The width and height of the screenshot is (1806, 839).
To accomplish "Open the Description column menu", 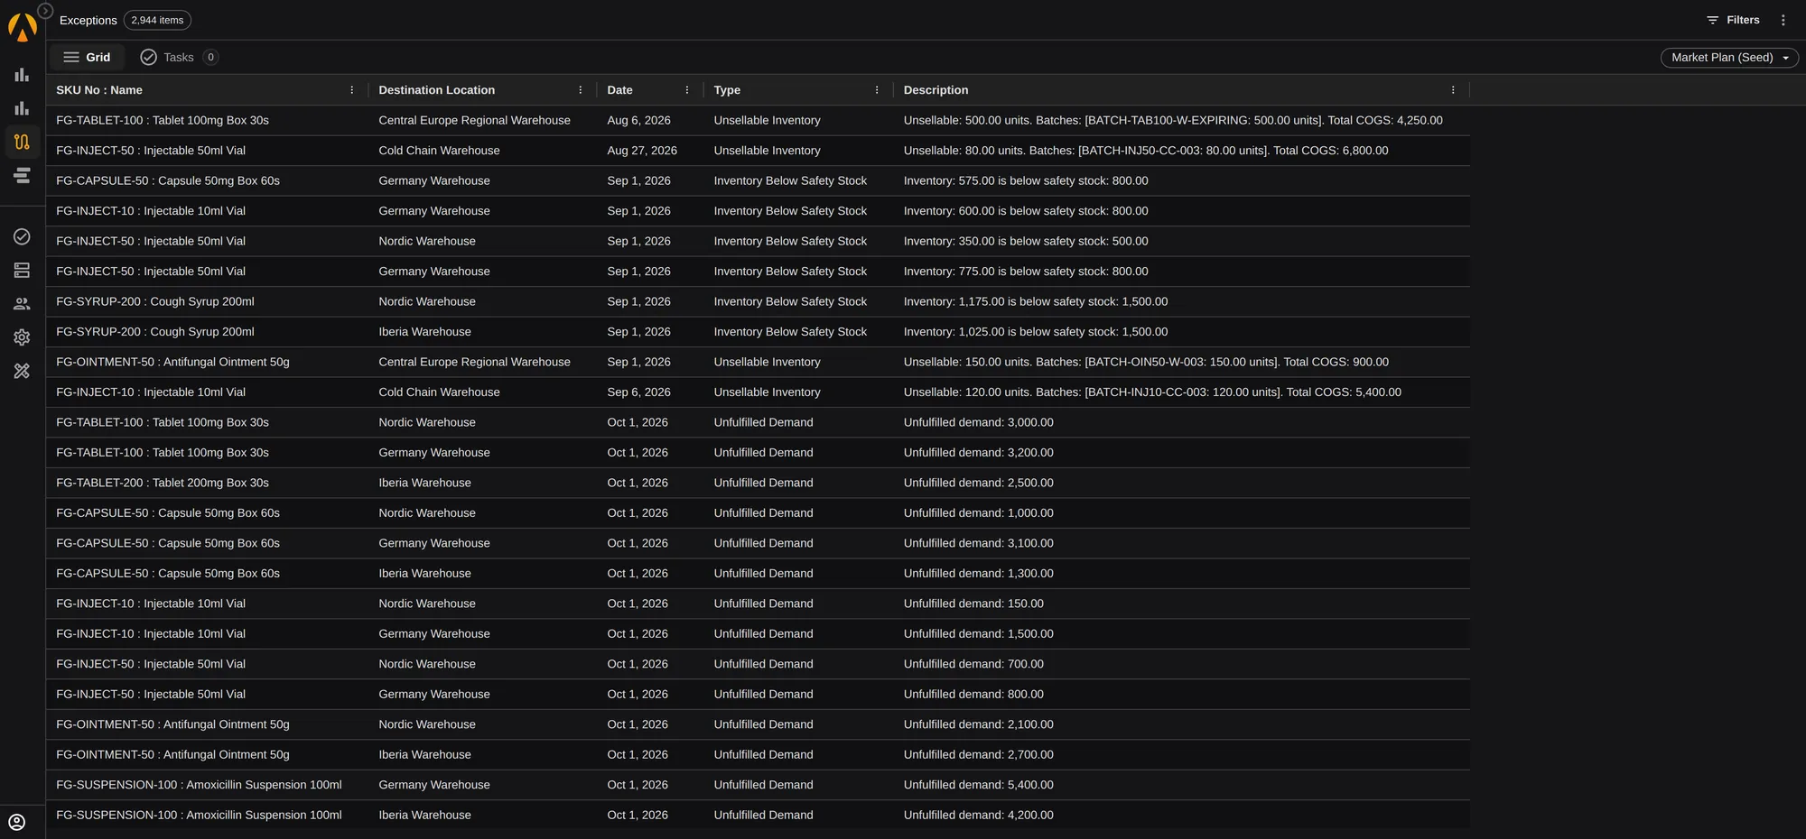I will point(1453,90).
